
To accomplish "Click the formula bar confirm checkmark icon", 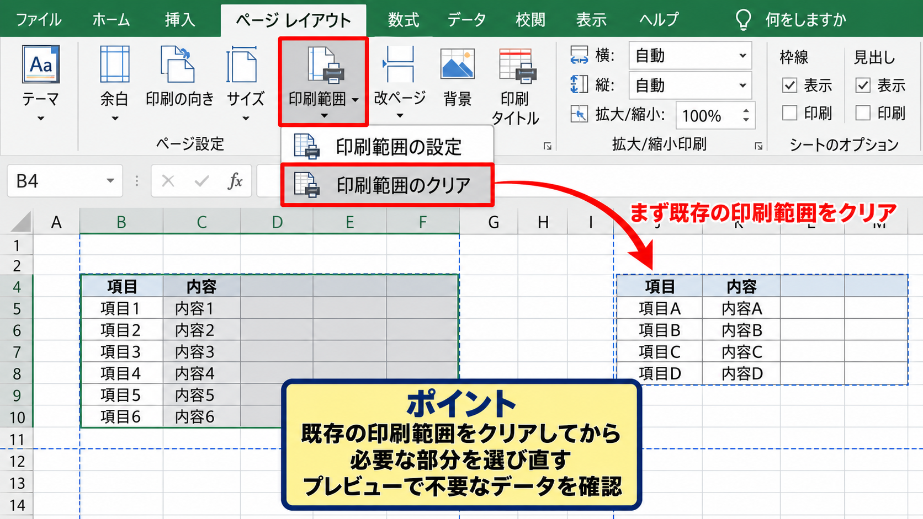I will 201,181.
